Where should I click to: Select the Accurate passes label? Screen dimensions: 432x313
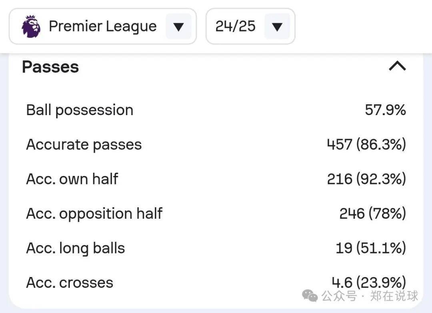84,144
